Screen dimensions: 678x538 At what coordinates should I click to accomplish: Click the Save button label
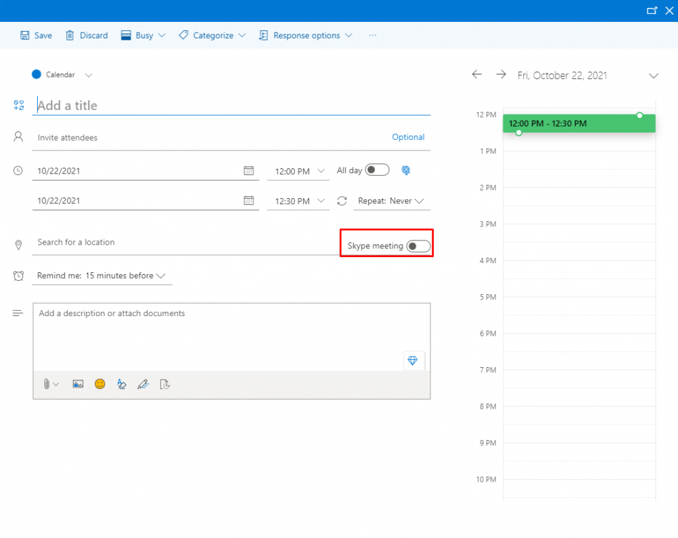(43, 36)
